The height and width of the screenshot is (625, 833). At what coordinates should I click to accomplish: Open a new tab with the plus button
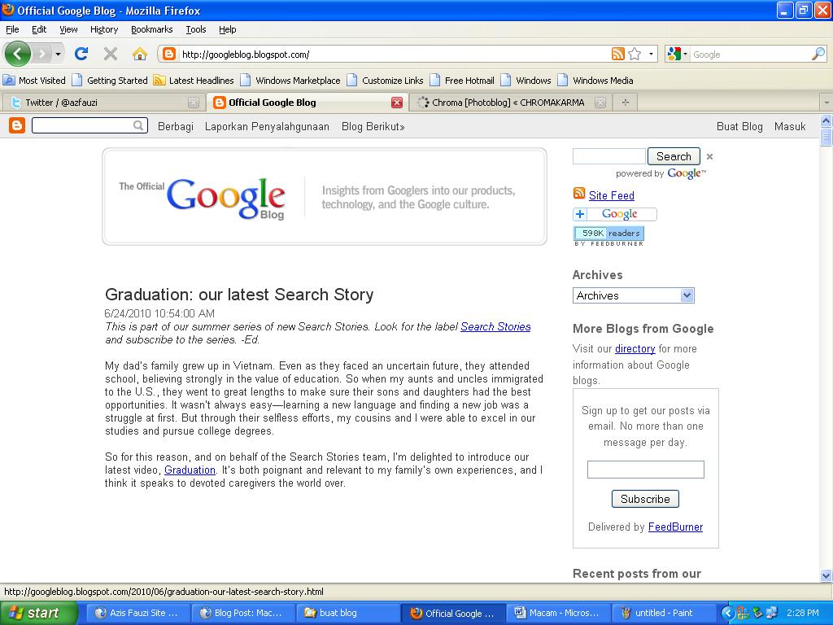[626, 102]
